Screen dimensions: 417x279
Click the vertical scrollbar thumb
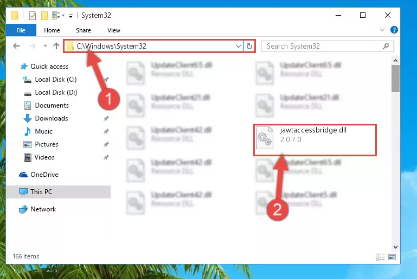tap(395, 78)
